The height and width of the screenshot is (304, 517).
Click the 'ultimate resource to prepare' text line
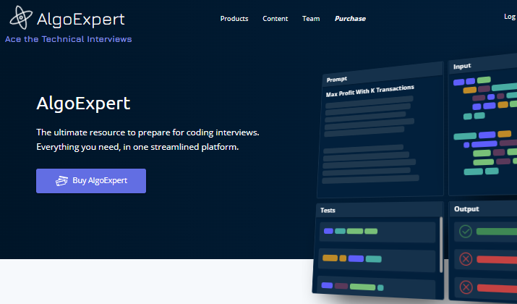[148, 132]
